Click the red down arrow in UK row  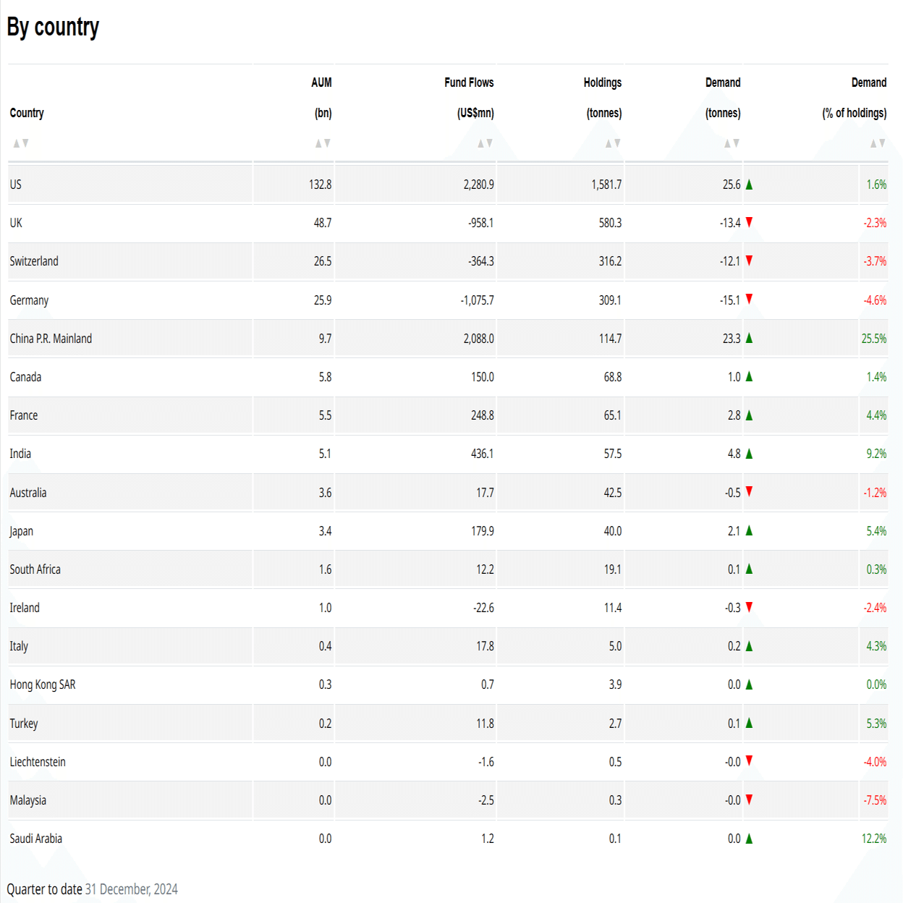click(749, 222)
